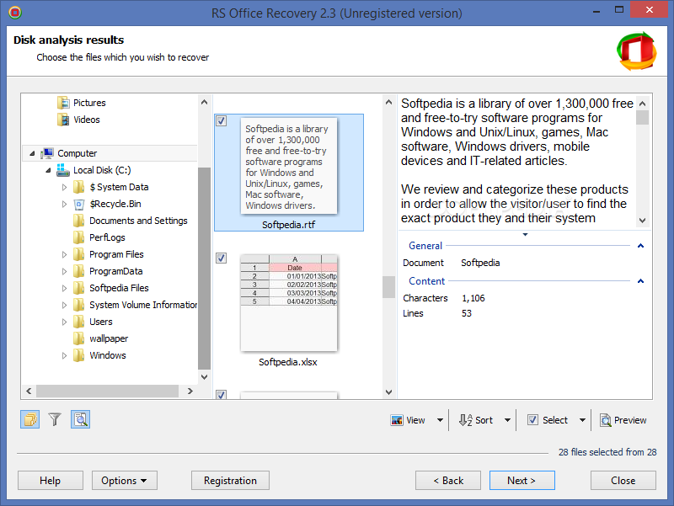Collapse the Local Disk (C:) node
Viewport: 674px width, 506px height.
(48, 170)
